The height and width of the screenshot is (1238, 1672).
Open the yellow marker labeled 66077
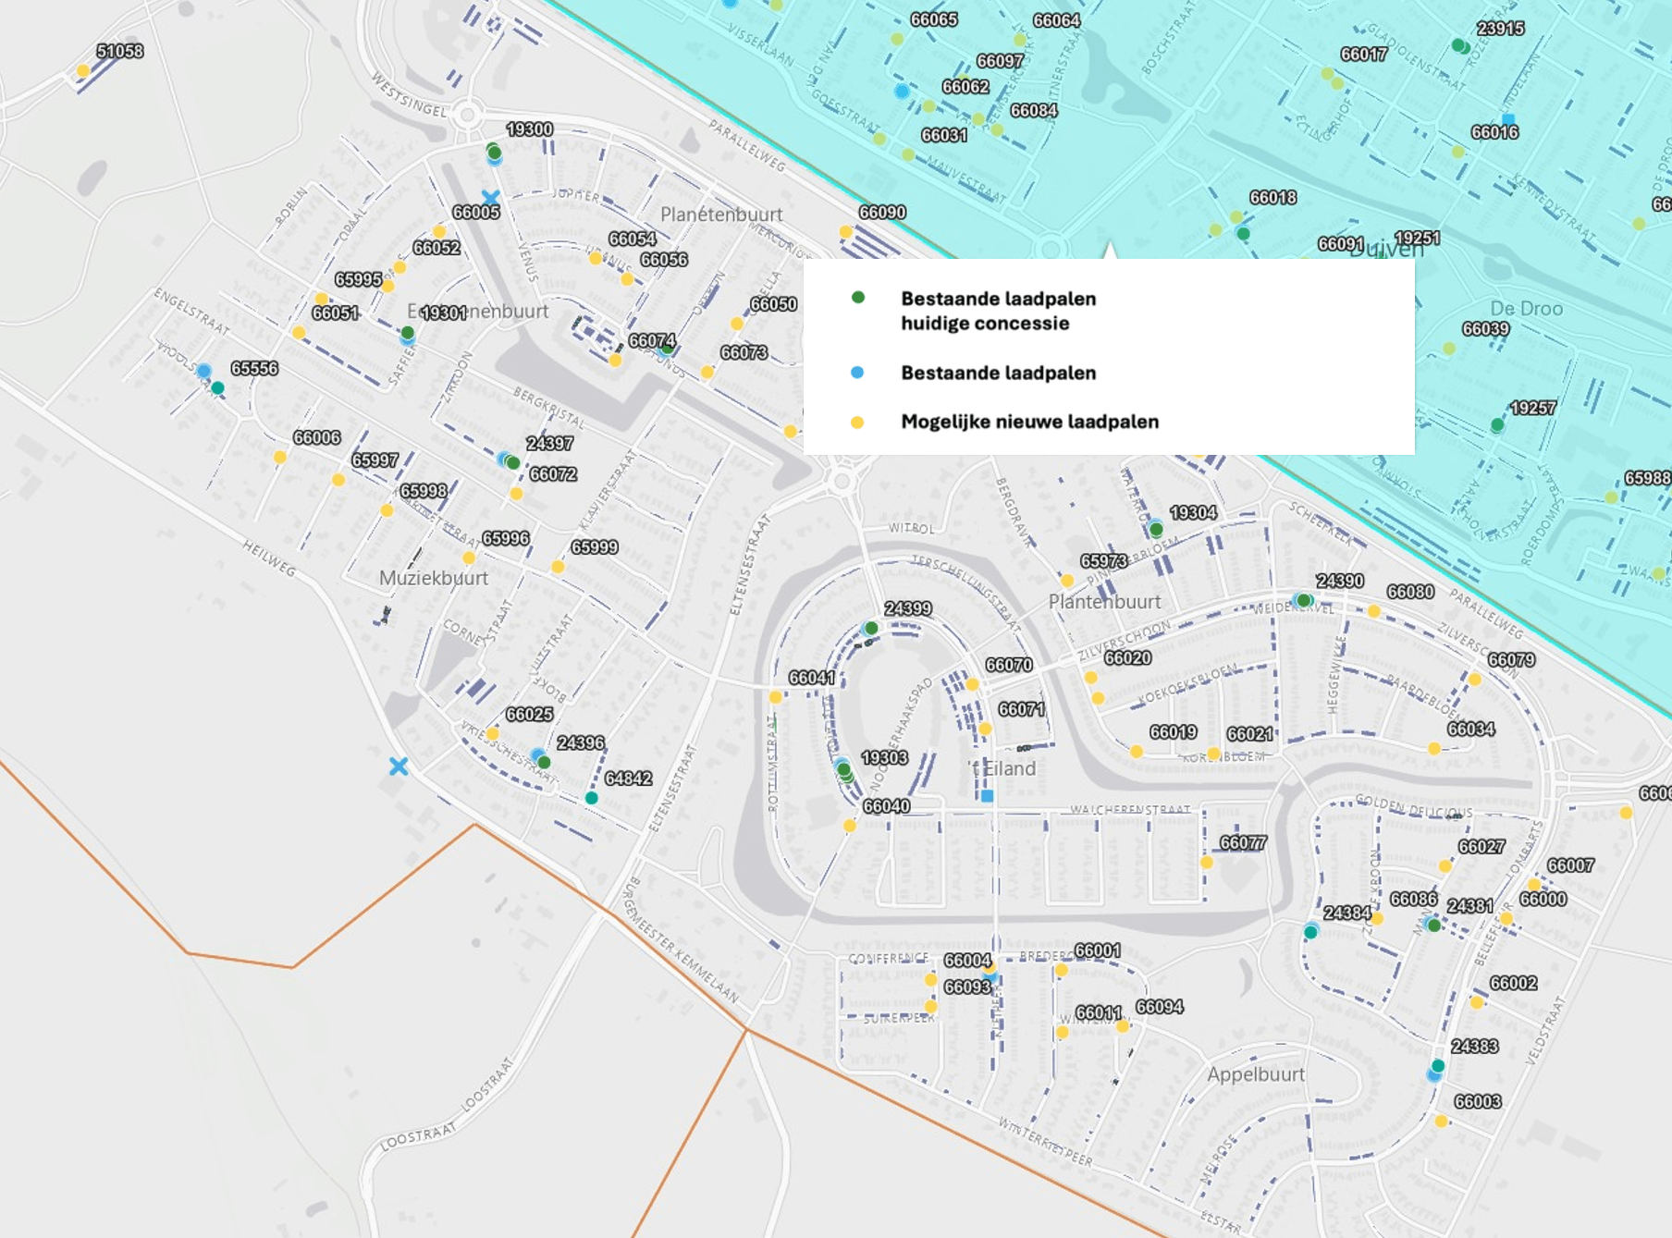coord(1206,863)
